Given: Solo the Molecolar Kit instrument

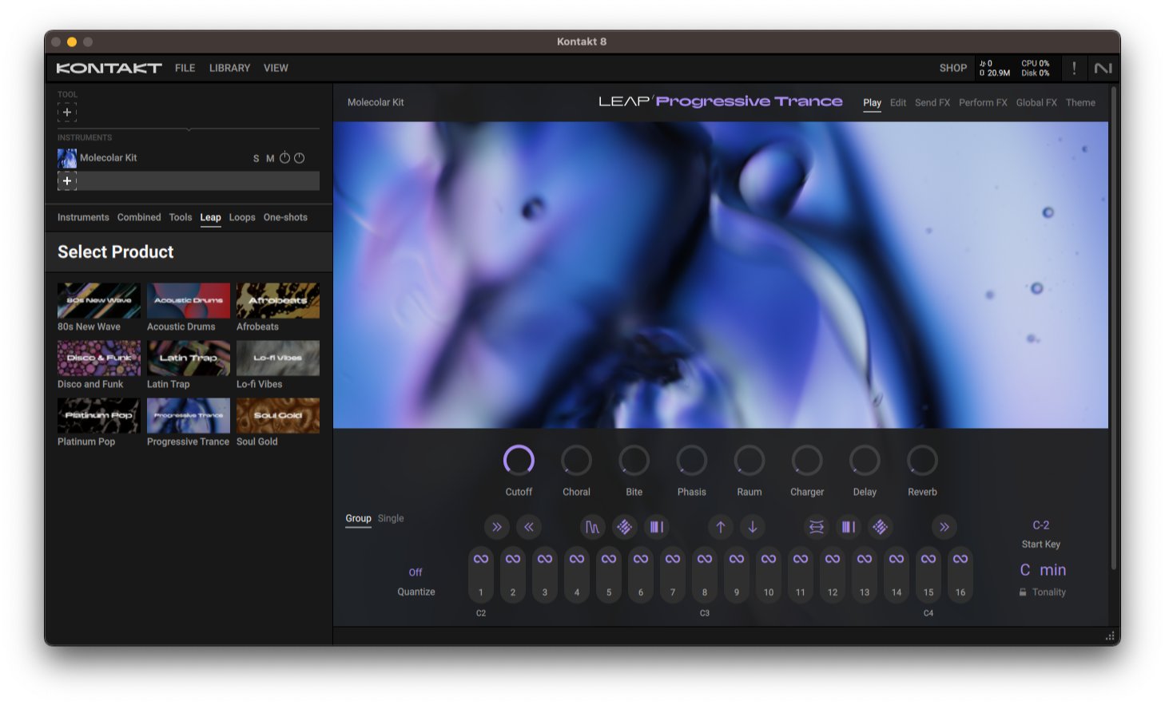Looking at the screenshot, I should point(257,158).
